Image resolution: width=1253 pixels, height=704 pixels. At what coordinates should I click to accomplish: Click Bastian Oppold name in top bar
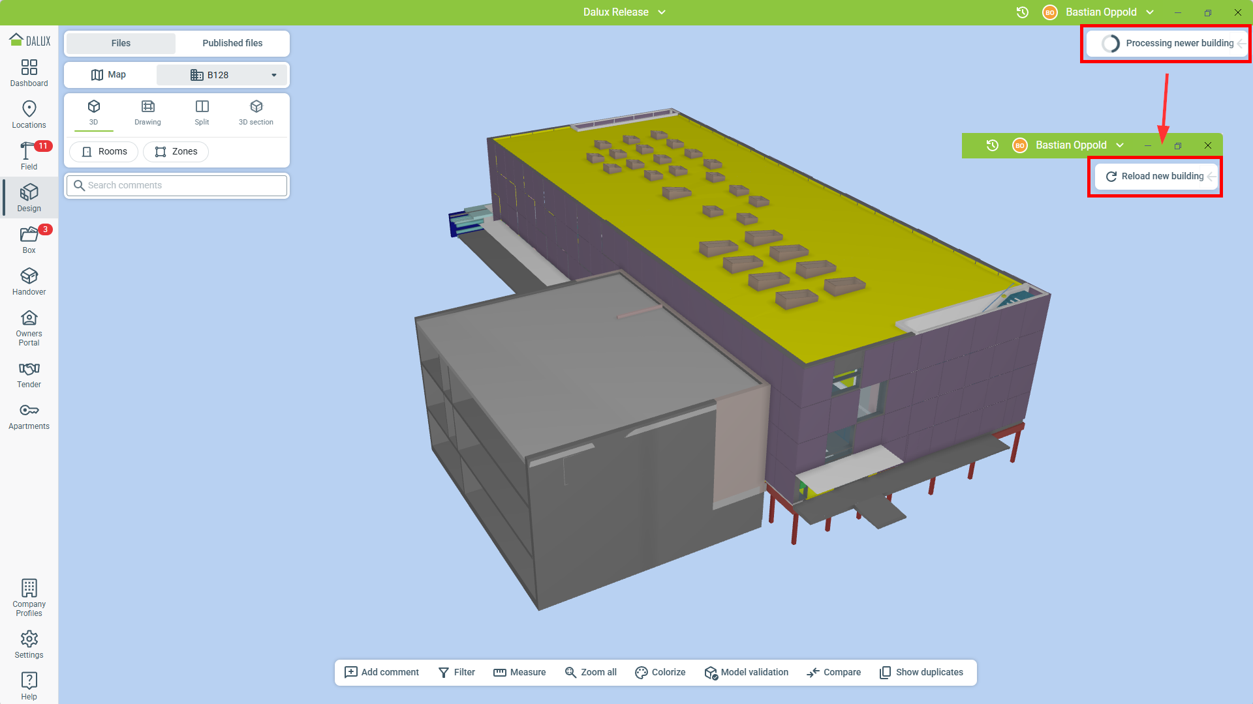(1102, 12)
